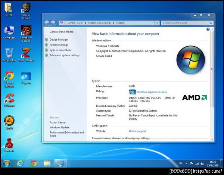Select the 'Windows 7 Ultimate' text
Screen dimensions: 224x175
108,46
